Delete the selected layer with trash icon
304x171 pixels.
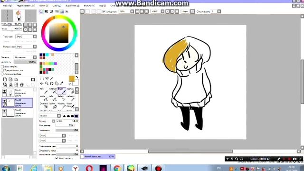22,85
